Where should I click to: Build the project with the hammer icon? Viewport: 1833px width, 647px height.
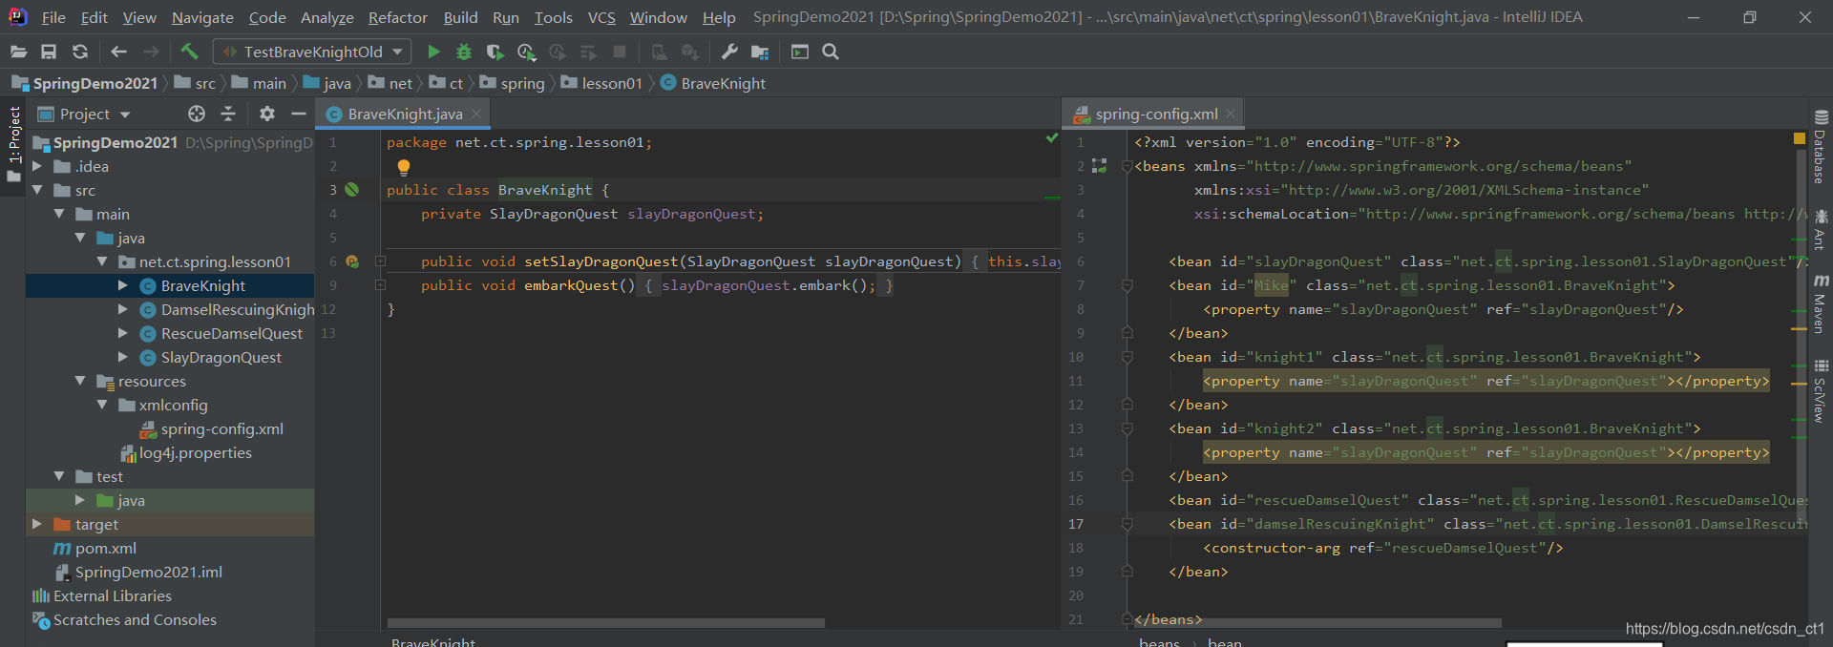[x=189, y=52]
